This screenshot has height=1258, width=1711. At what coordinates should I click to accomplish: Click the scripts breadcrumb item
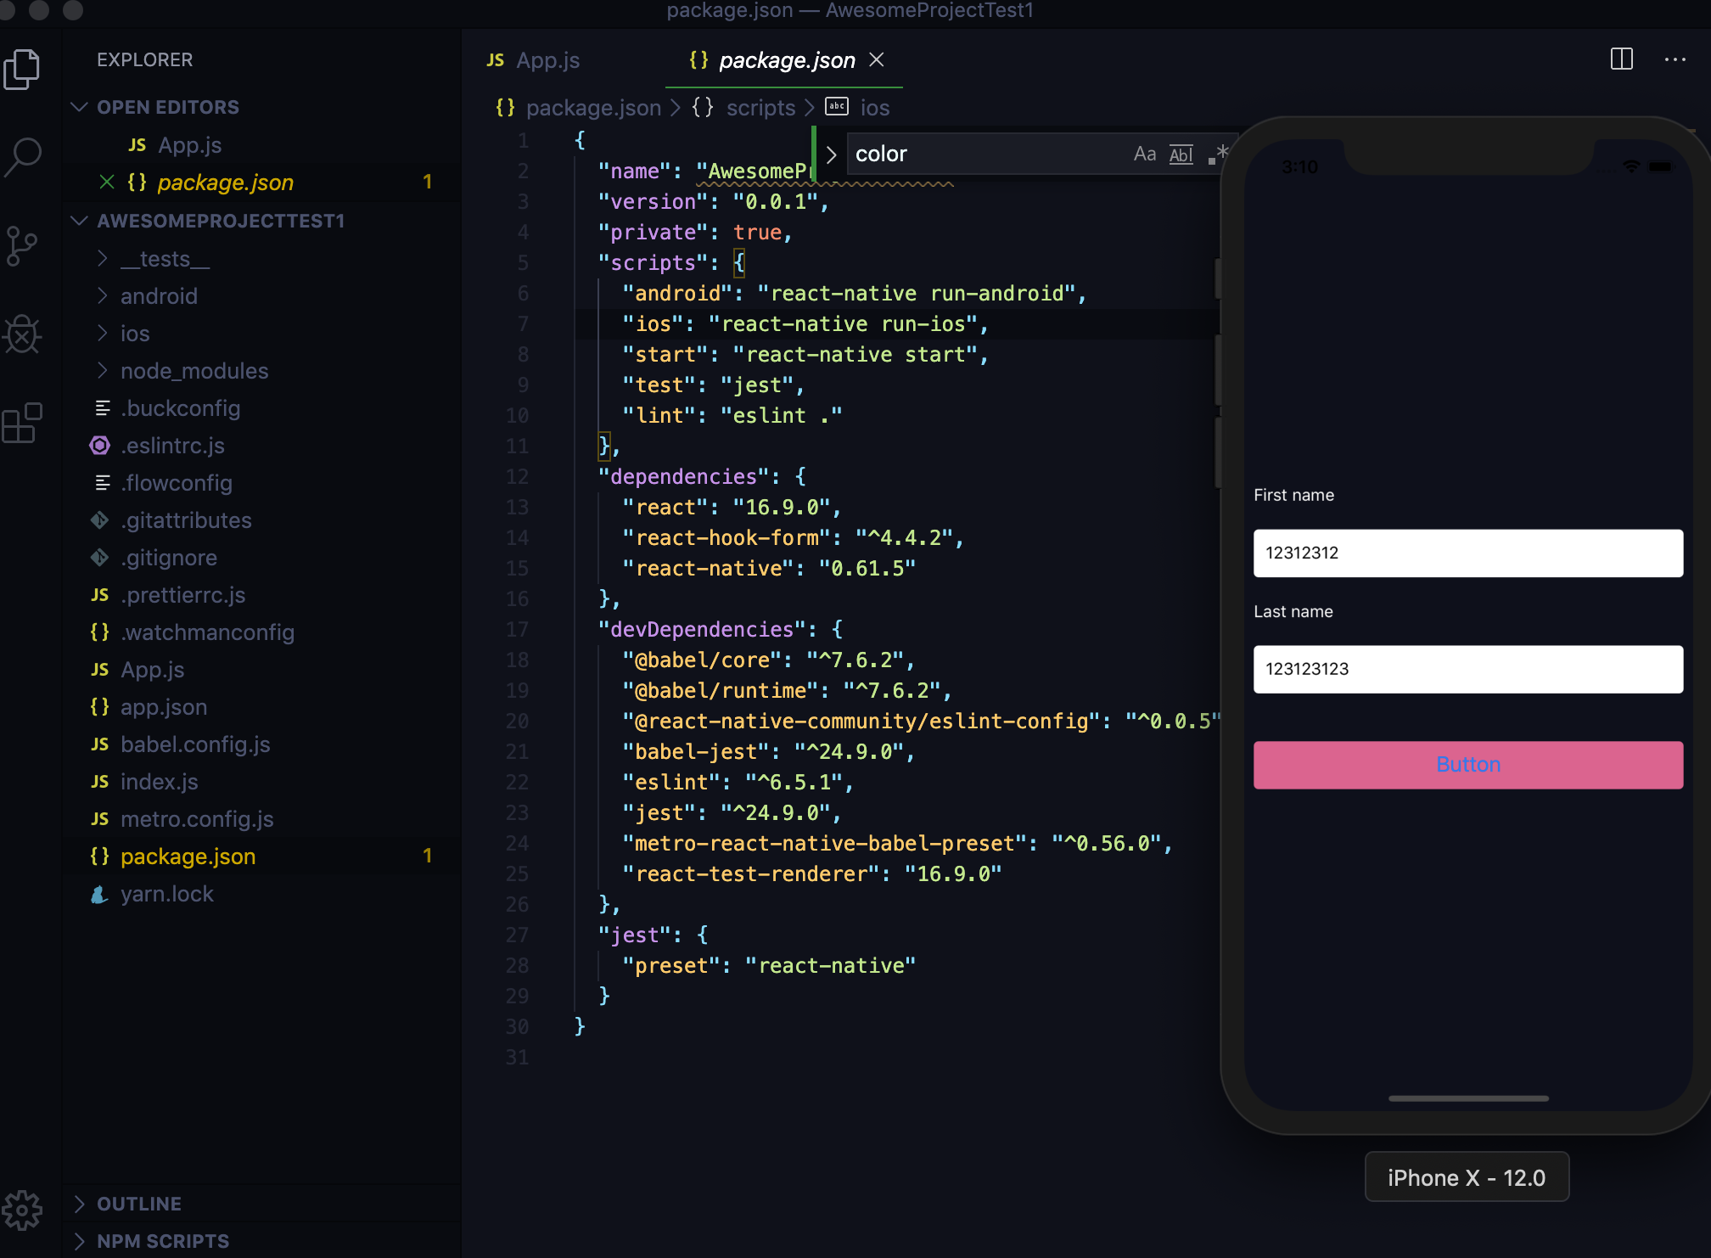point(760,107)
